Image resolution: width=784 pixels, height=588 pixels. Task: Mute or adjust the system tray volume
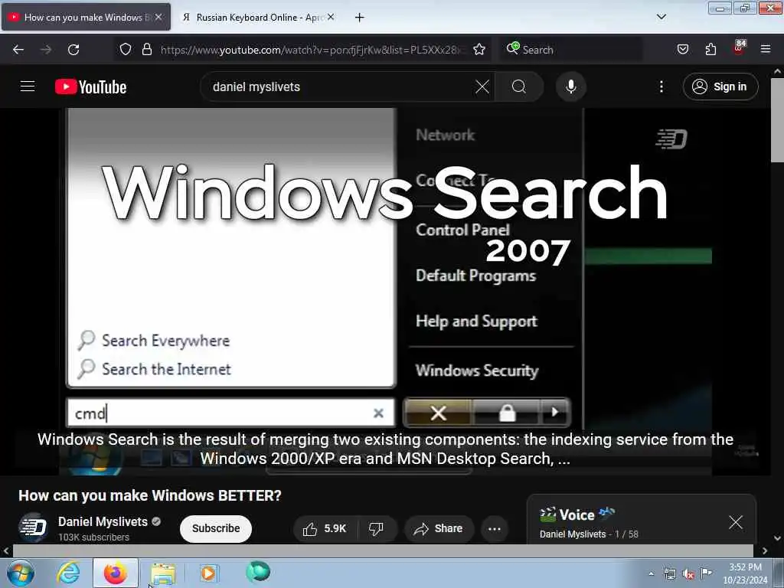point(688,574)
